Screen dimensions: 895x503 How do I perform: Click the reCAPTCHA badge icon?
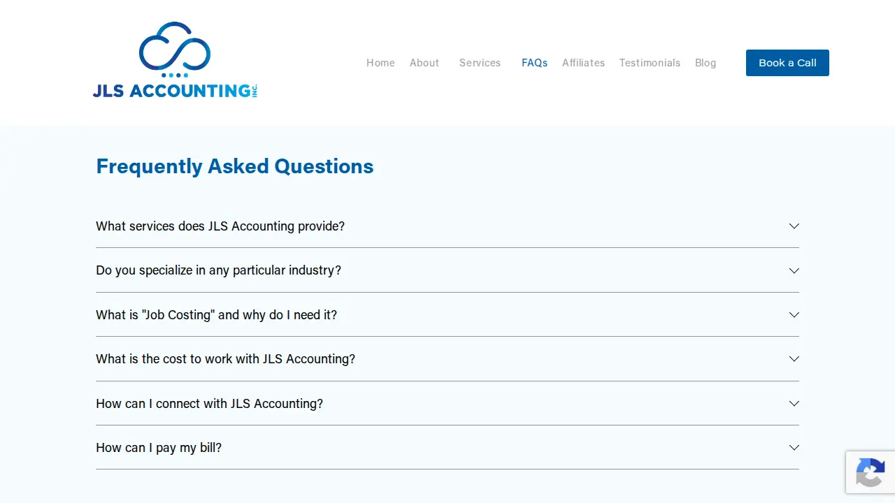pyautogui.click(x=870, y=473)
